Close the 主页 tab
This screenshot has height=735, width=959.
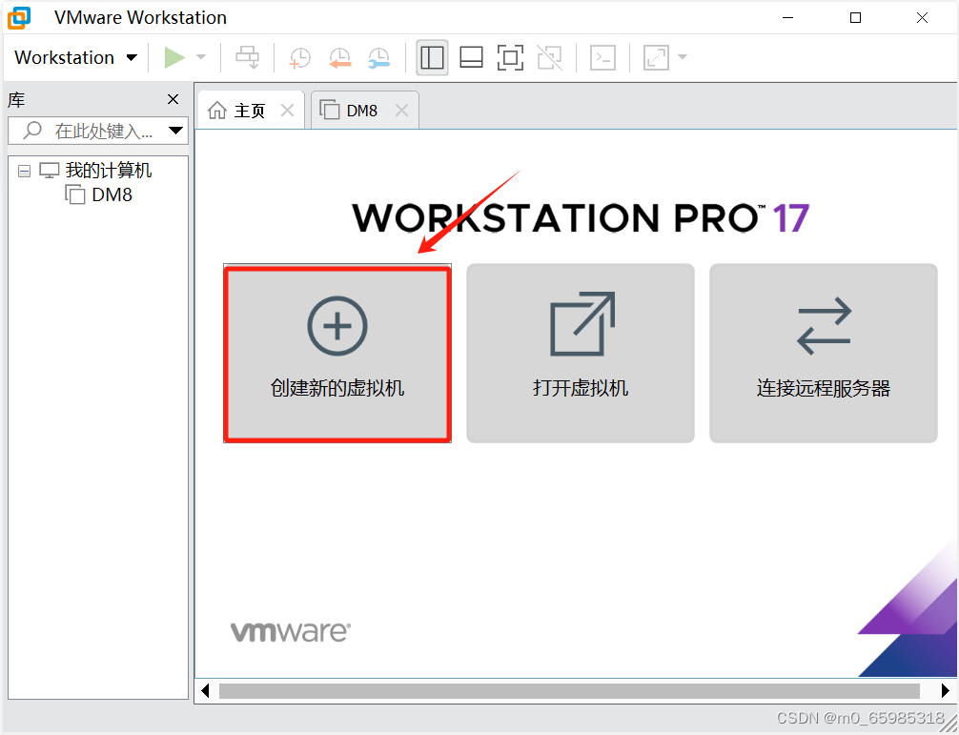287,111
